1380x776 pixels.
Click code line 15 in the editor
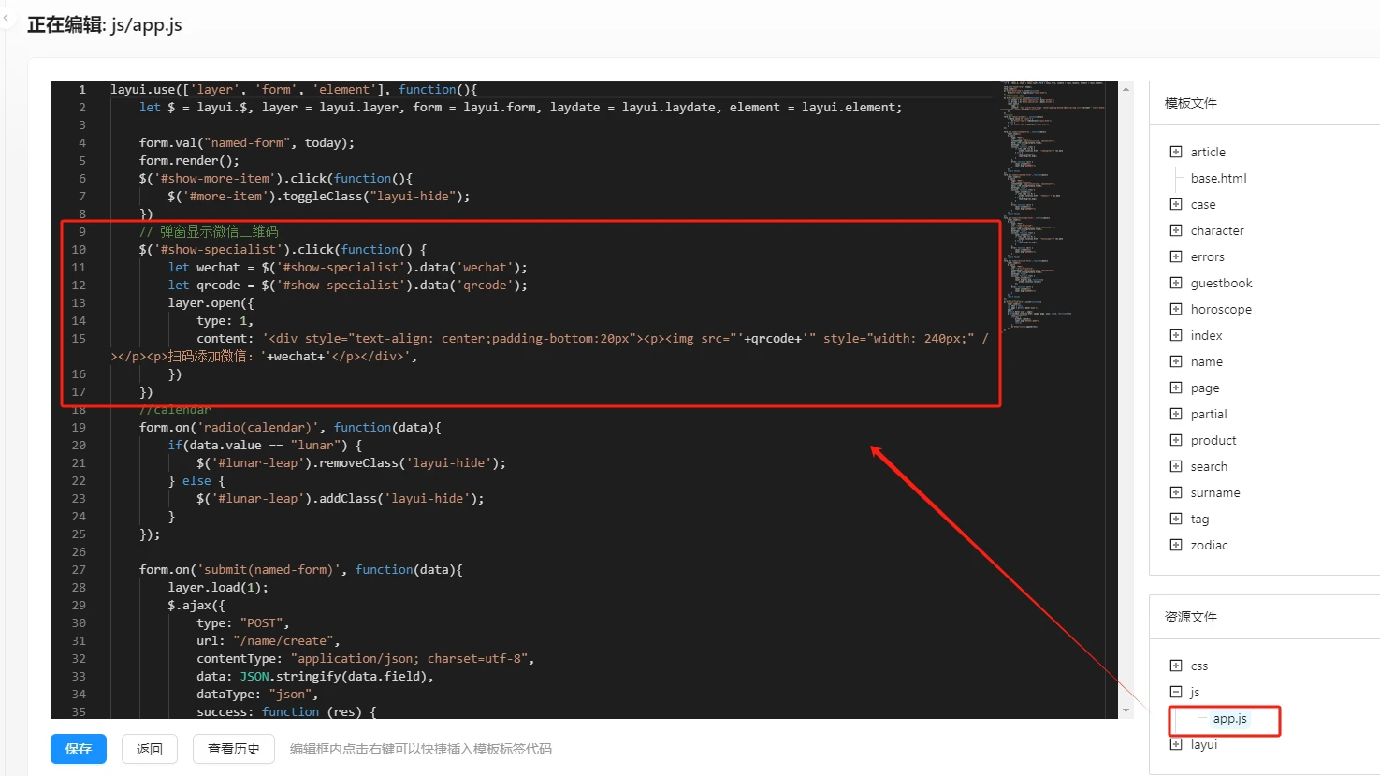pyautogui.click(x=561, y=339)
